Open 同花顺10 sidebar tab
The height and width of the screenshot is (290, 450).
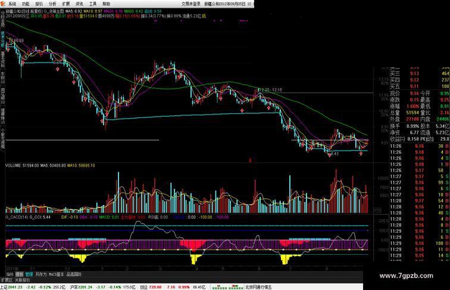[2, 96]
